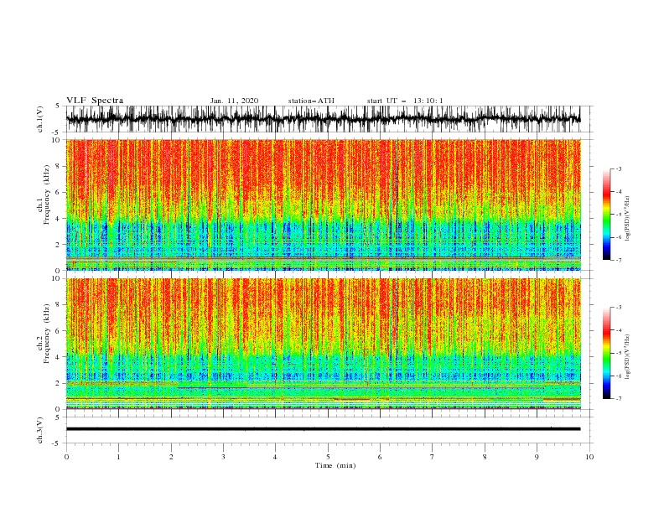Click time axis tick label "5"
Viewport: 664px width, 513px height.
328,457
